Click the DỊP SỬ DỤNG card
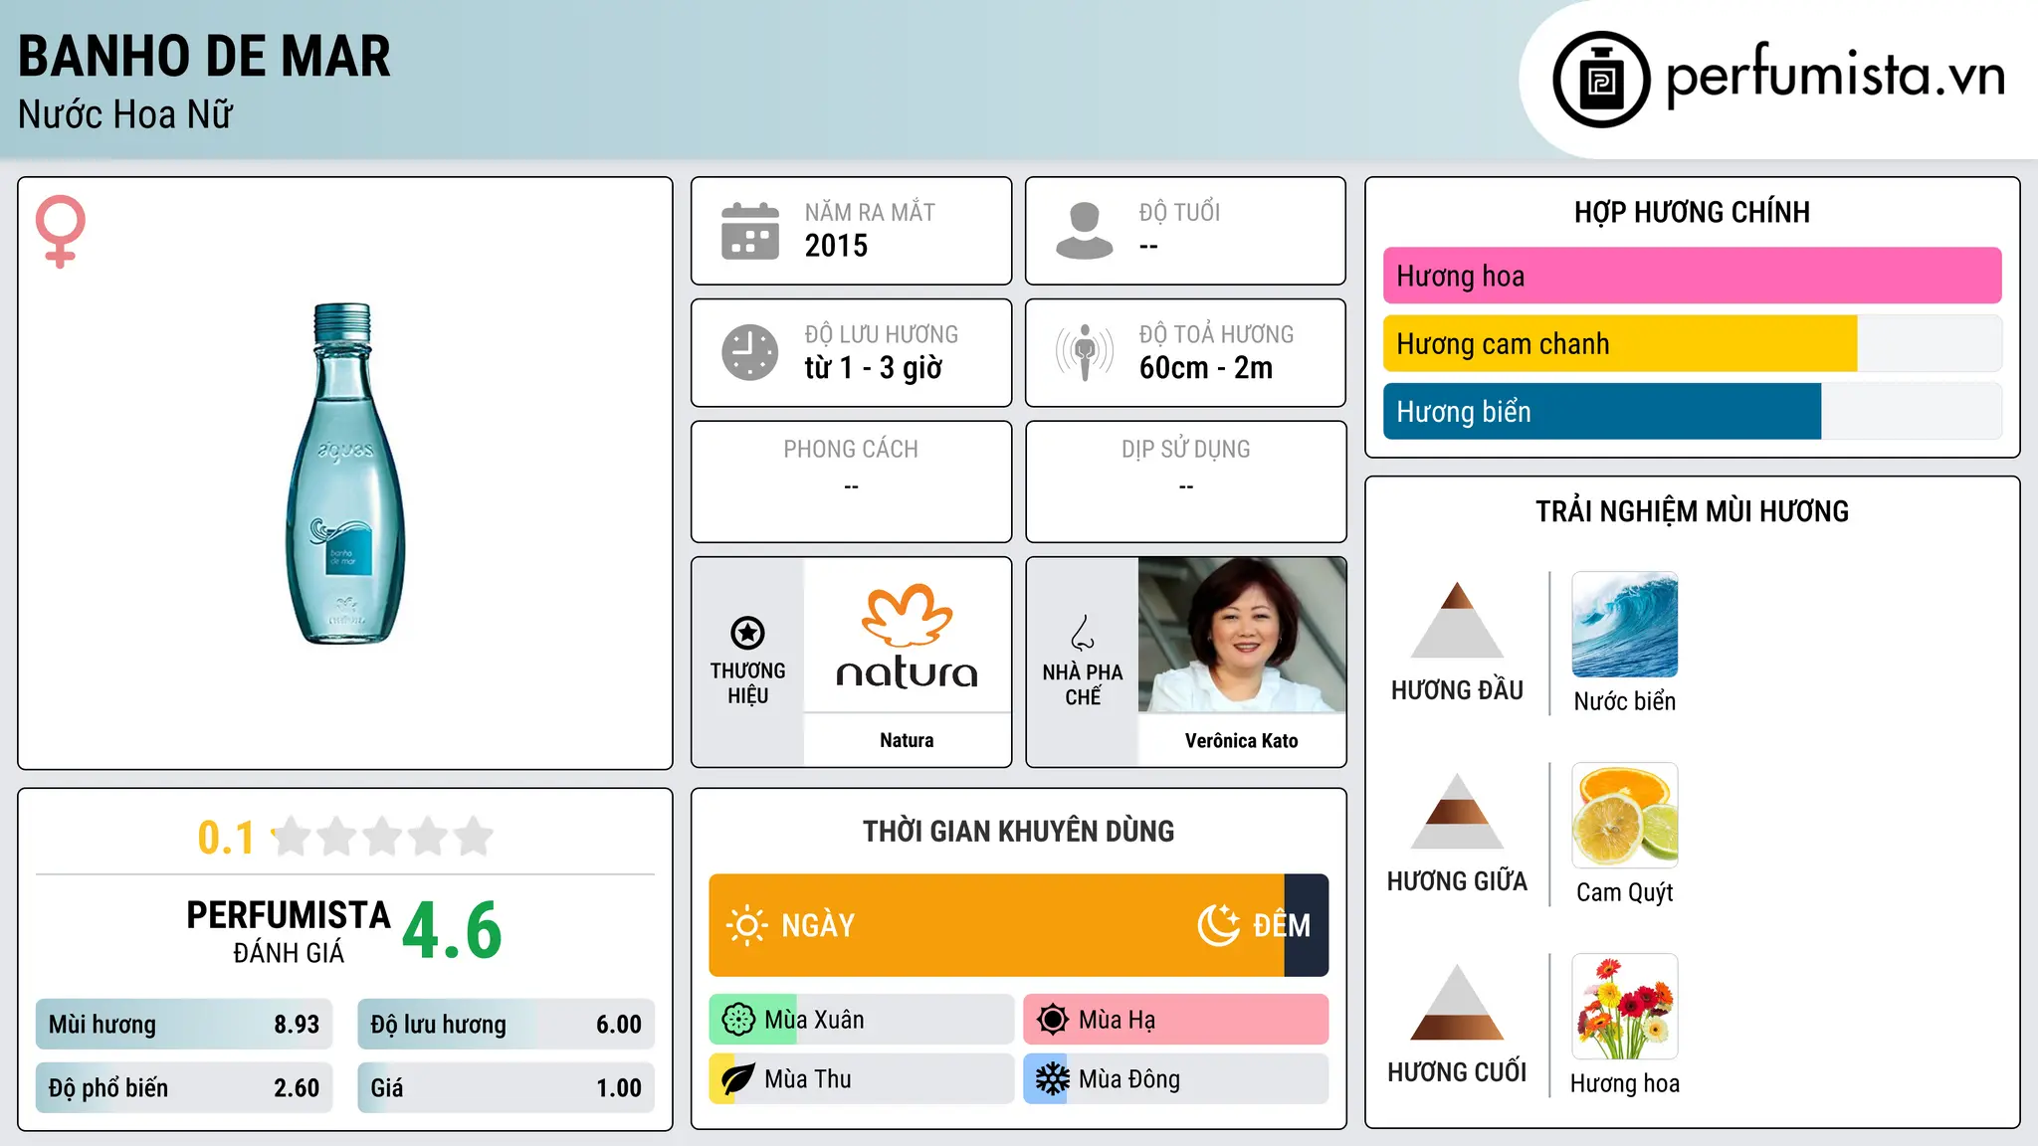The height and width of the screenshot is (1146, 2038). (x=1185, y=481)
